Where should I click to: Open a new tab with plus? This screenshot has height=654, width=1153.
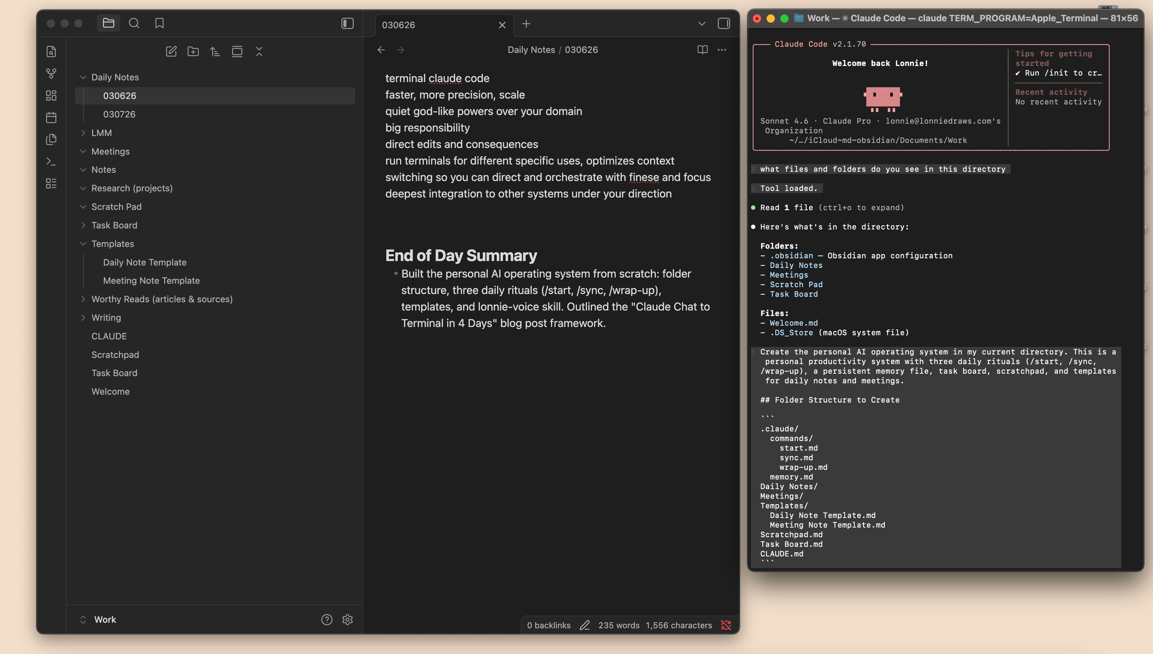(x=526, y=24)
